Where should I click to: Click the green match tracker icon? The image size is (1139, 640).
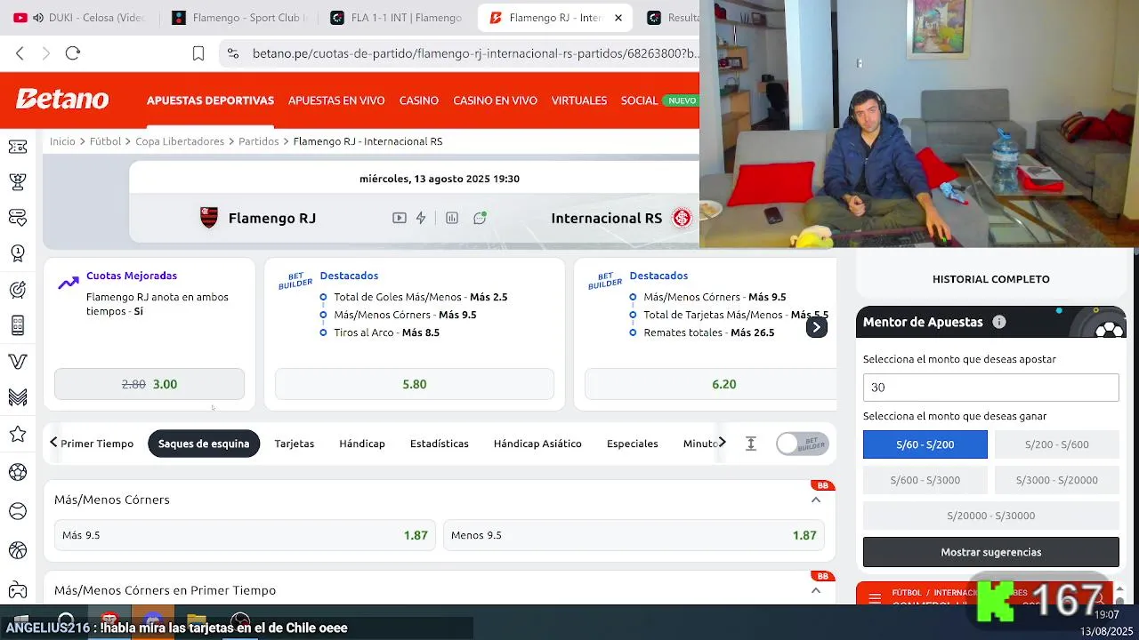coord(480,218)
